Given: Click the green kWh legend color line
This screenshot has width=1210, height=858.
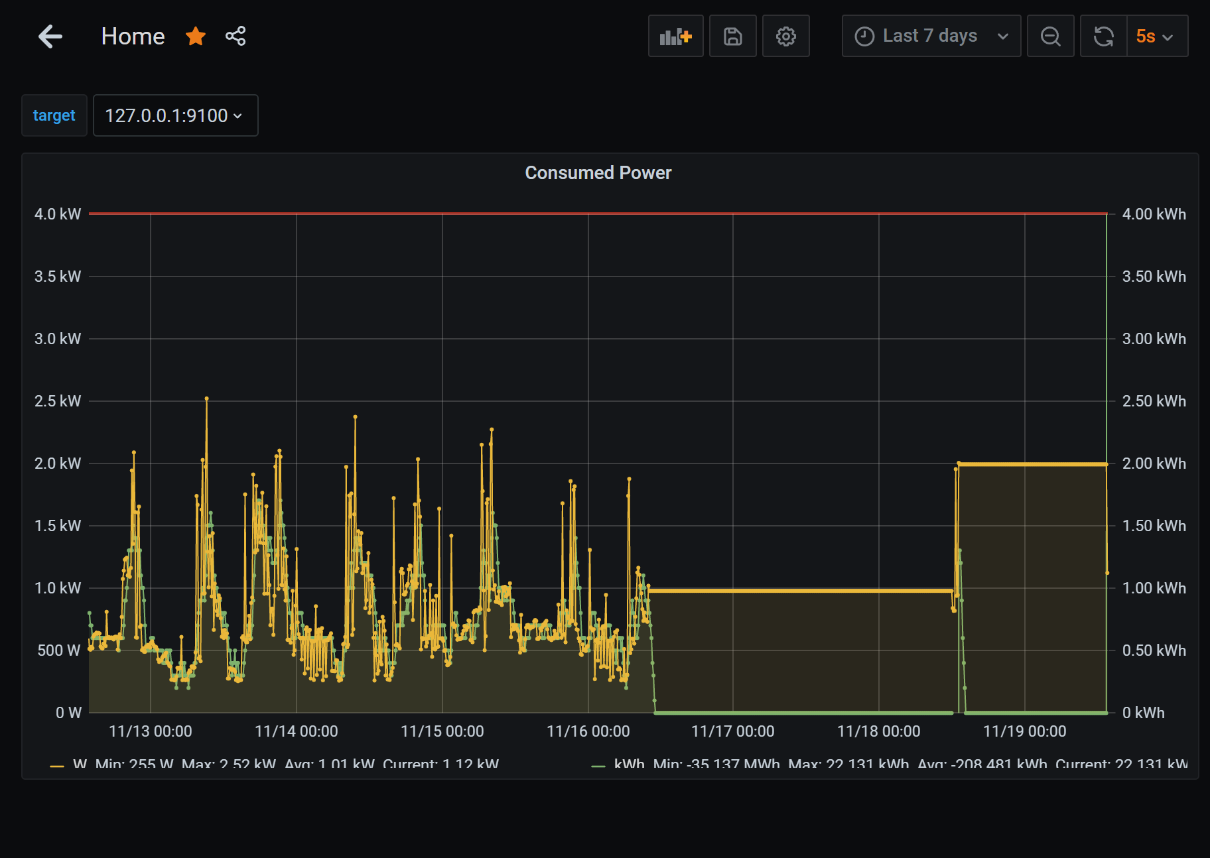Looking at the screenshot, I should pos(598,765).
